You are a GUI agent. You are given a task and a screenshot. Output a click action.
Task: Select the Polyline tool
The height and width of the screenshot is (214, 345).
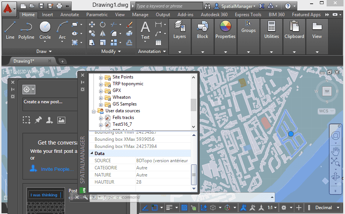pos(26,30)
